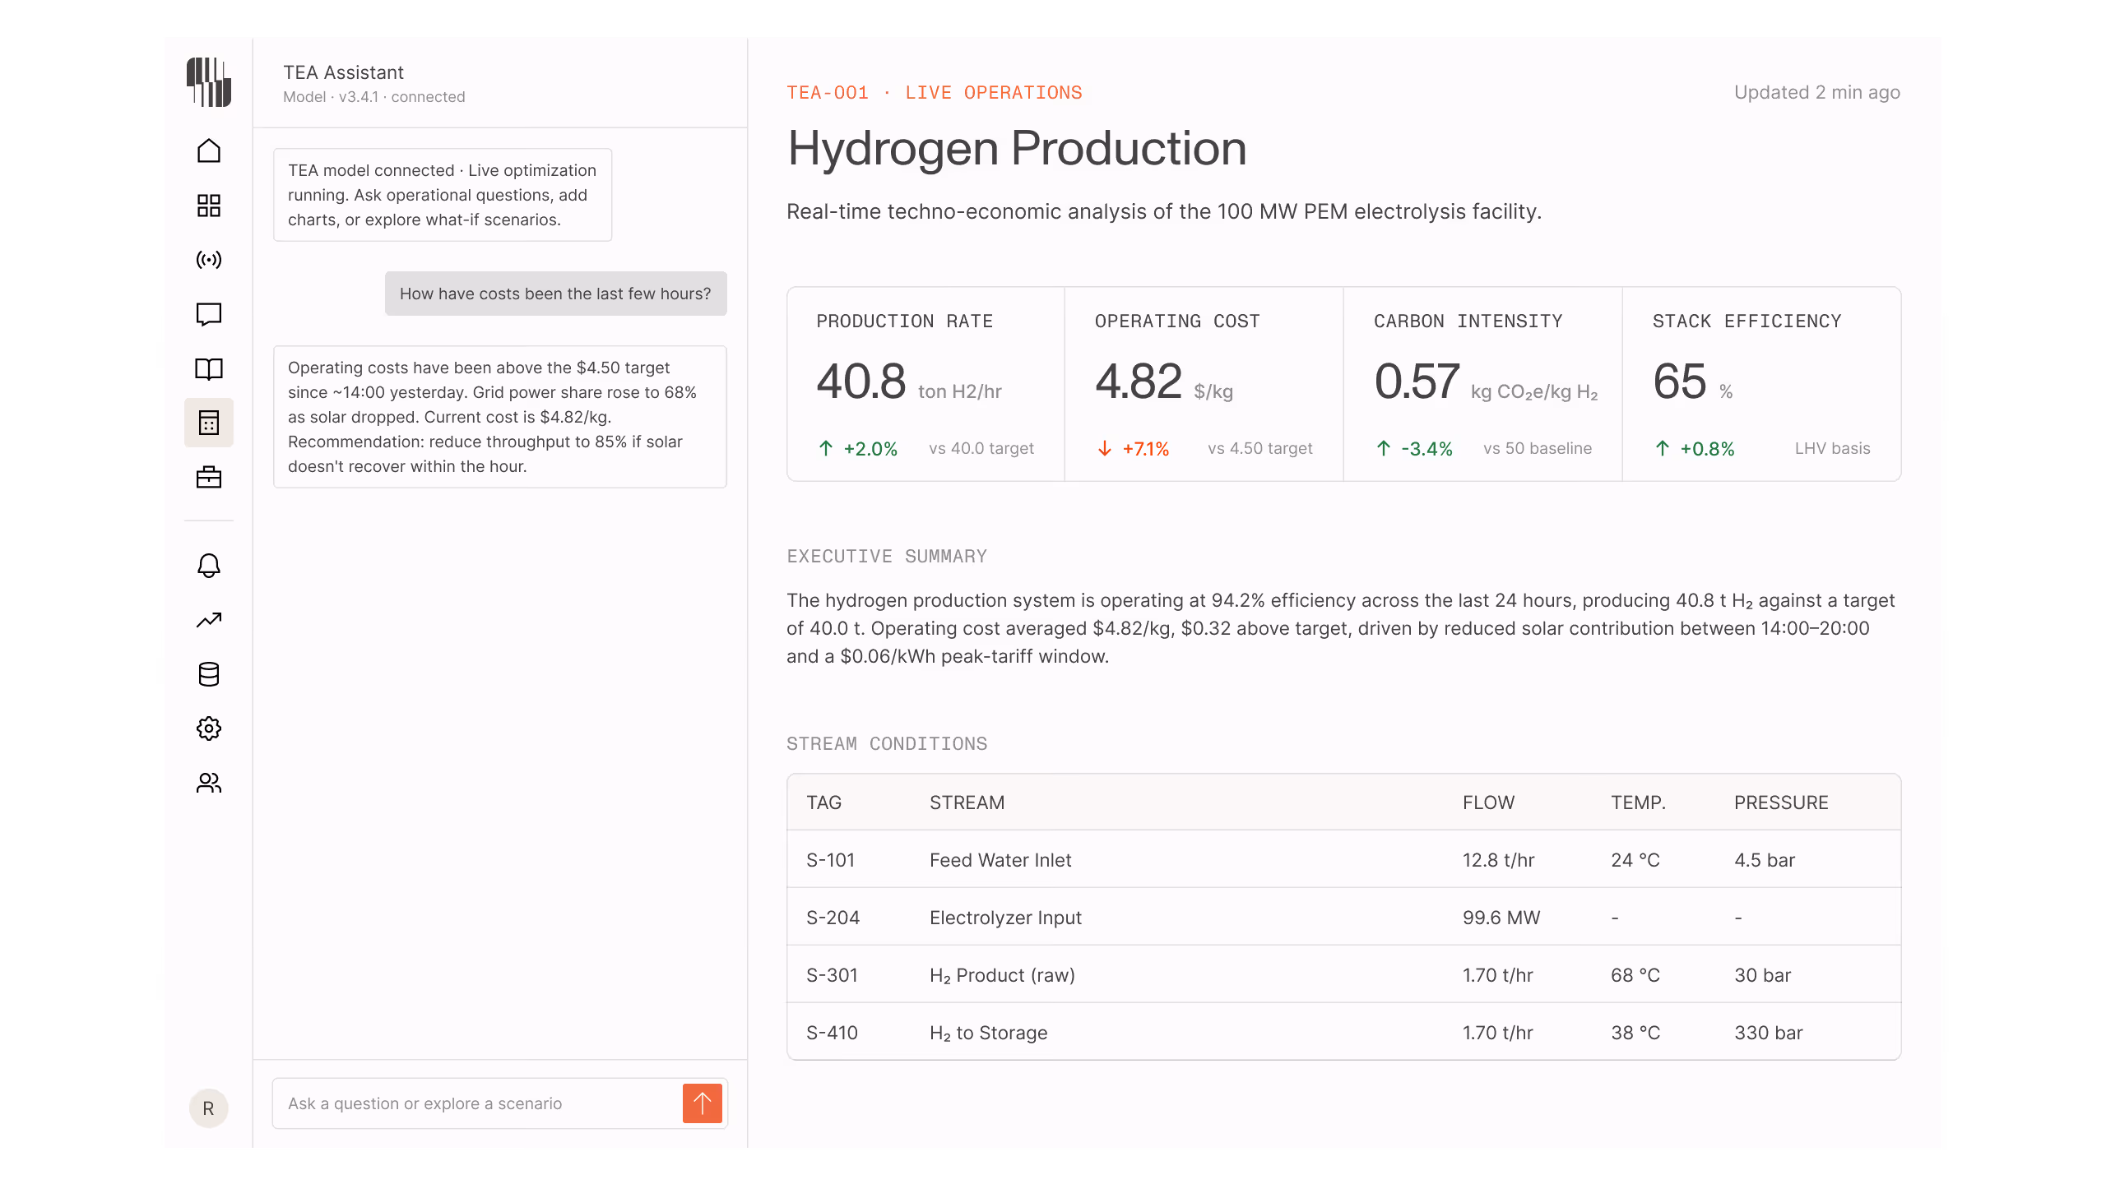The width and height of the screenshot is (2106, 1184).
Task: Click the 'TEA Assistant' panel title
Action: (344, 72)
